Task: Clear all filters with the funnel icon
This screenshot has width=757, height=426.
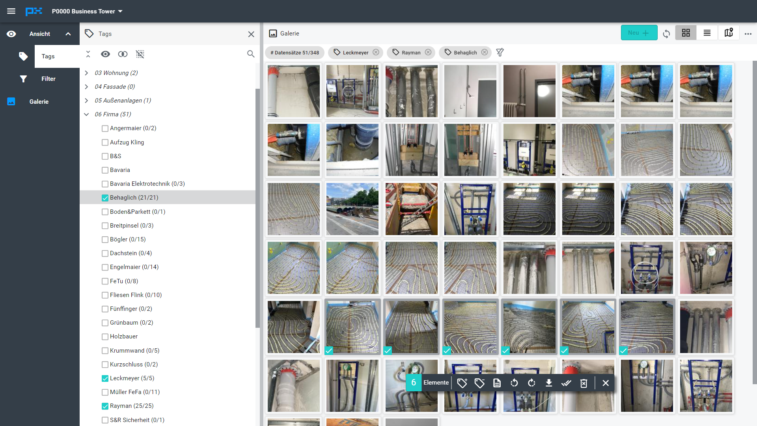Action: (500, 52)
